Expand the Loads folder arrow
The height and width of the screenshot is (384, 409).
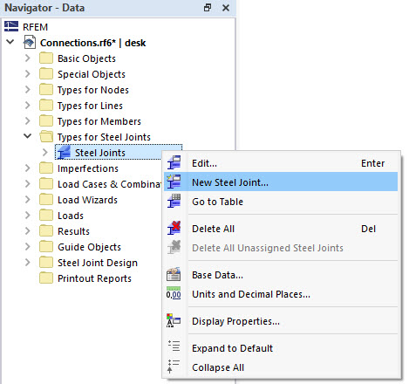(27, 215)
